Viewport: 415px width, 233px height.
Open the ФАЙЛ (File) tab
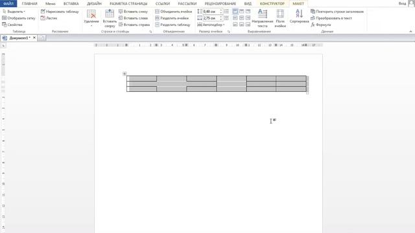coord(8,4)
